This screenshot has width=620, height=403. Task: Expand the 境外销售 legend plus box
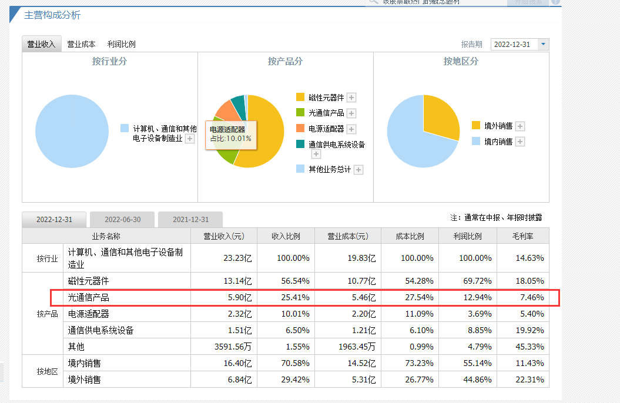point(520,126)
